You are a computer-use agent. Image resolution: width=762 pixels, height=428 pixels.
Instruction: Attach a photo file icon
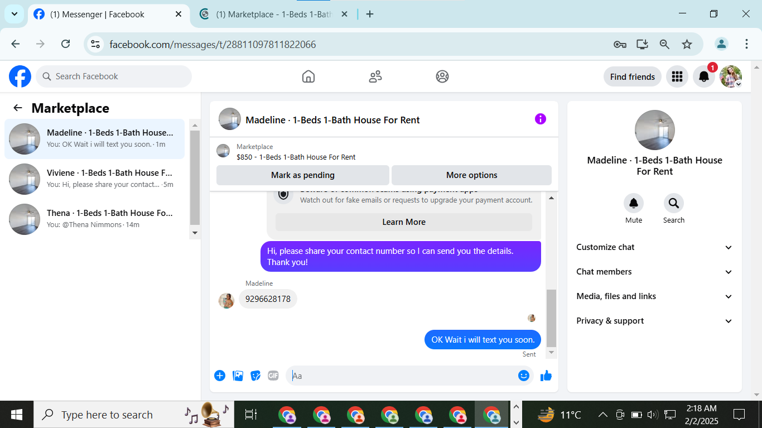pos(238,376)
